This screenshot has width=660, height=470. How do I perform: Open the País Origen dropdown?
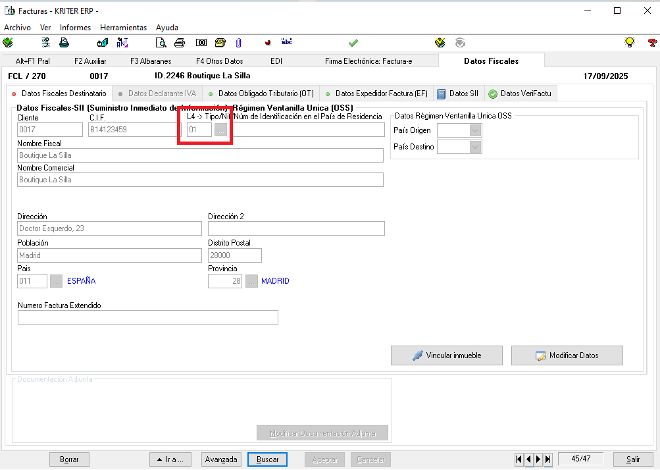(476, 130)
